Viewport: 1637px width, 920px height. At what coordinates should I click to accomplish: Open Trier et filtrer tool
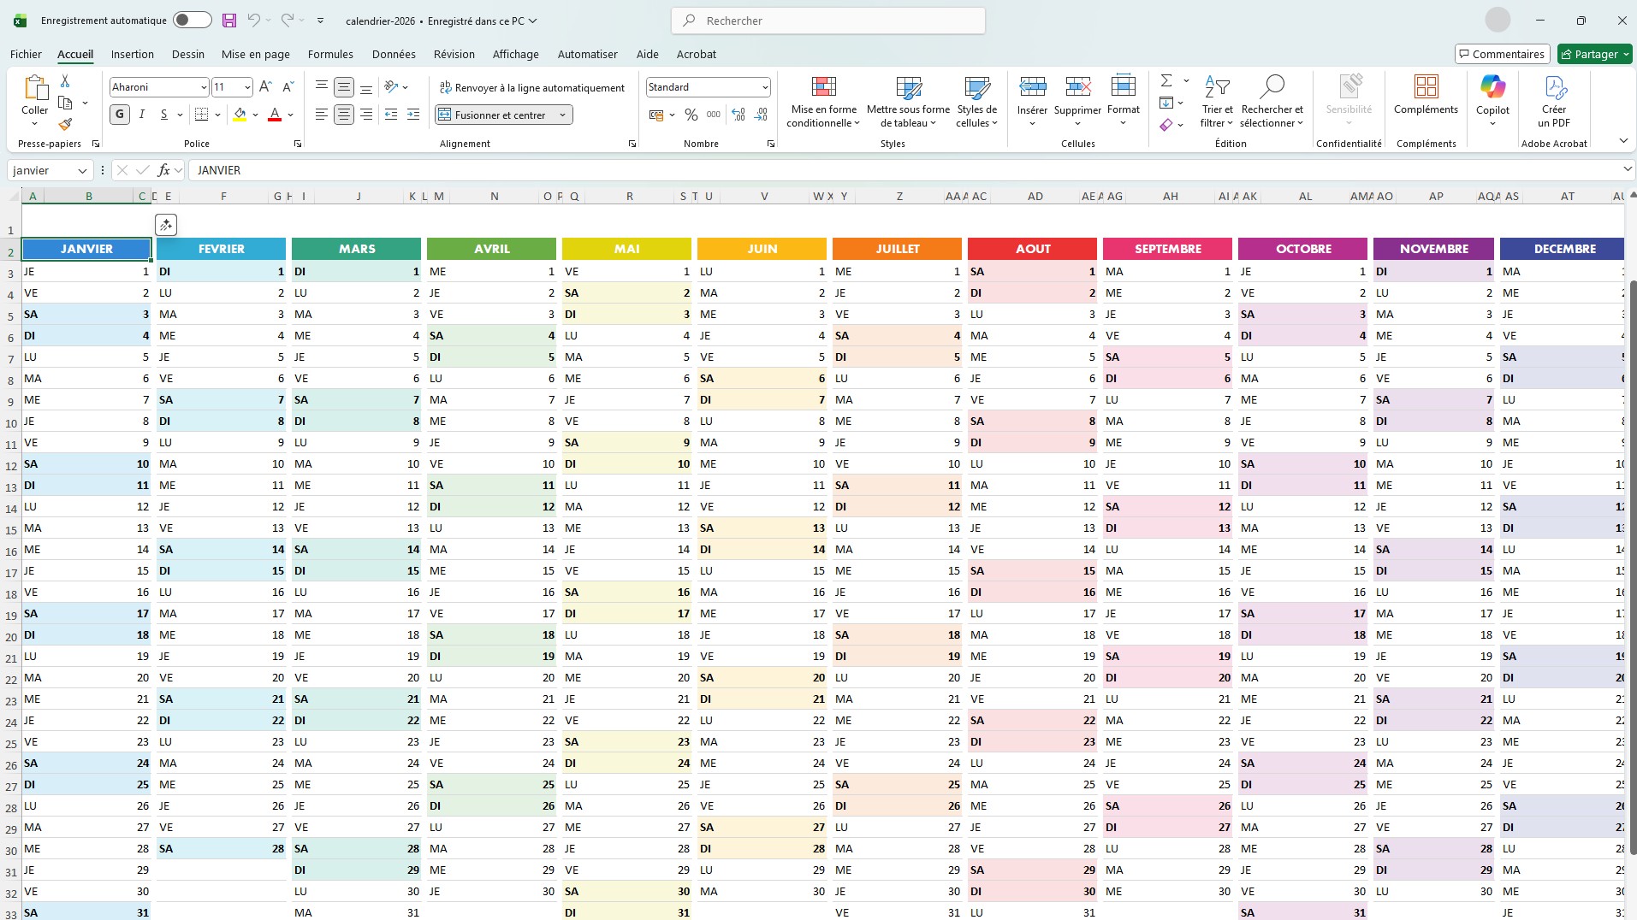(1216, 103)
